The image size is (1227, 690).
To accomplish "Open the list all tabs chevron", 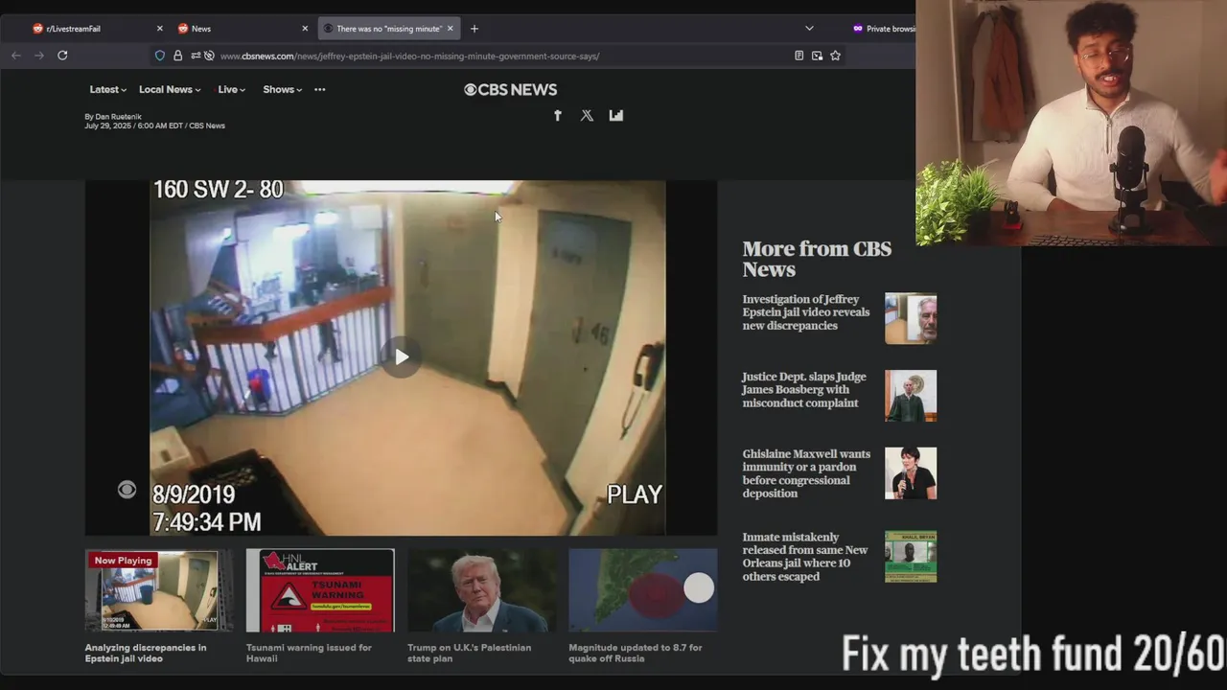I will (809, 29).
